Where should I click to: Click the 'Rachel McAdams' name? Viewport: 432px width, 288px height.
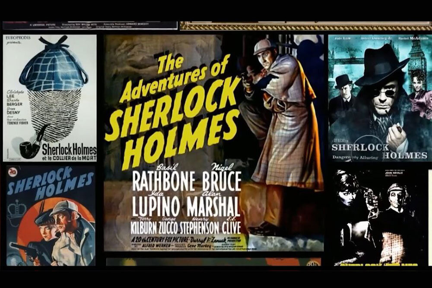pyautogui.click(x=413, y=38)
